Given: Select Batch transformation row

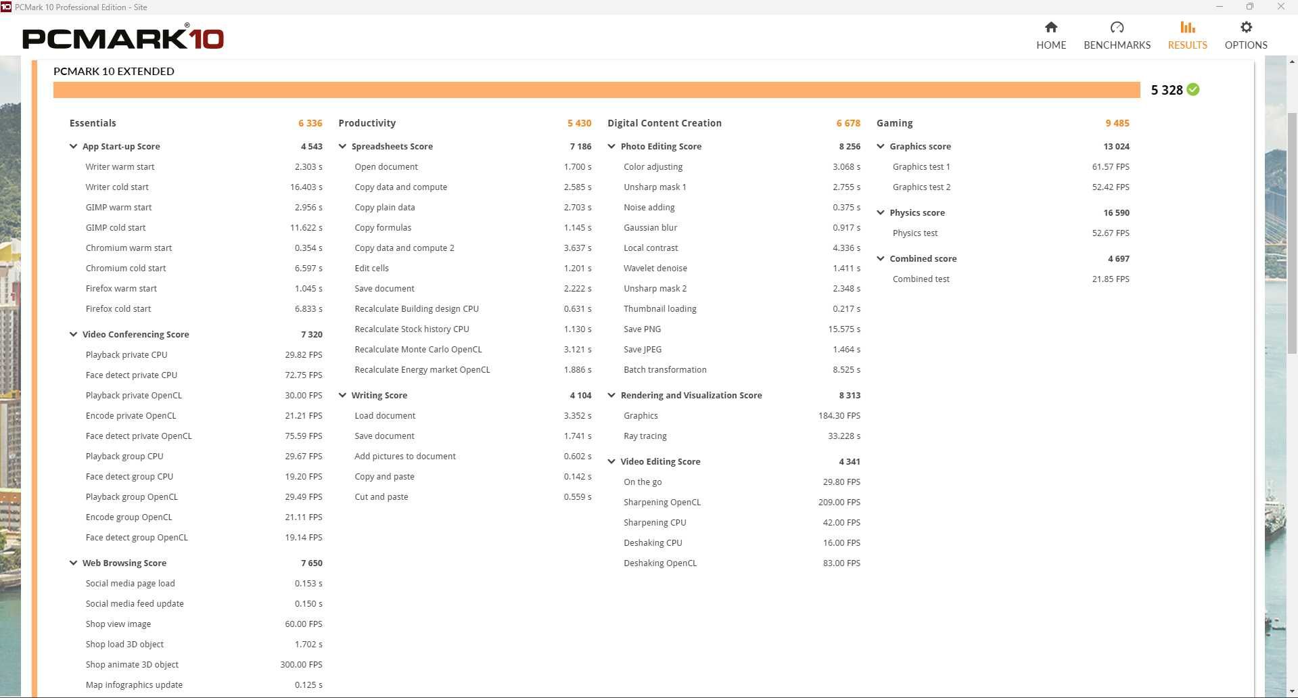Looking at the screenshot, I should 742,369.
